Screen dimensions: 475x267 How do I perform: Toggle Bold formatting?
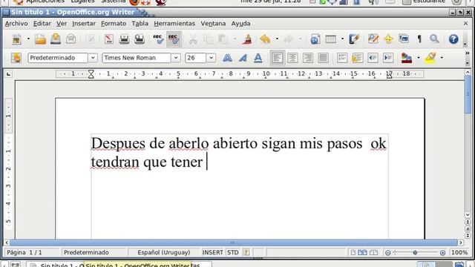tap(227, 58)
